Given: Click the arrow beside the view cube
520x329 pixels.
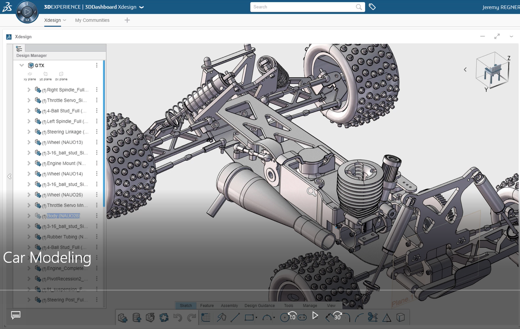Looking at the screenshot, I should (x=465, y=69).
